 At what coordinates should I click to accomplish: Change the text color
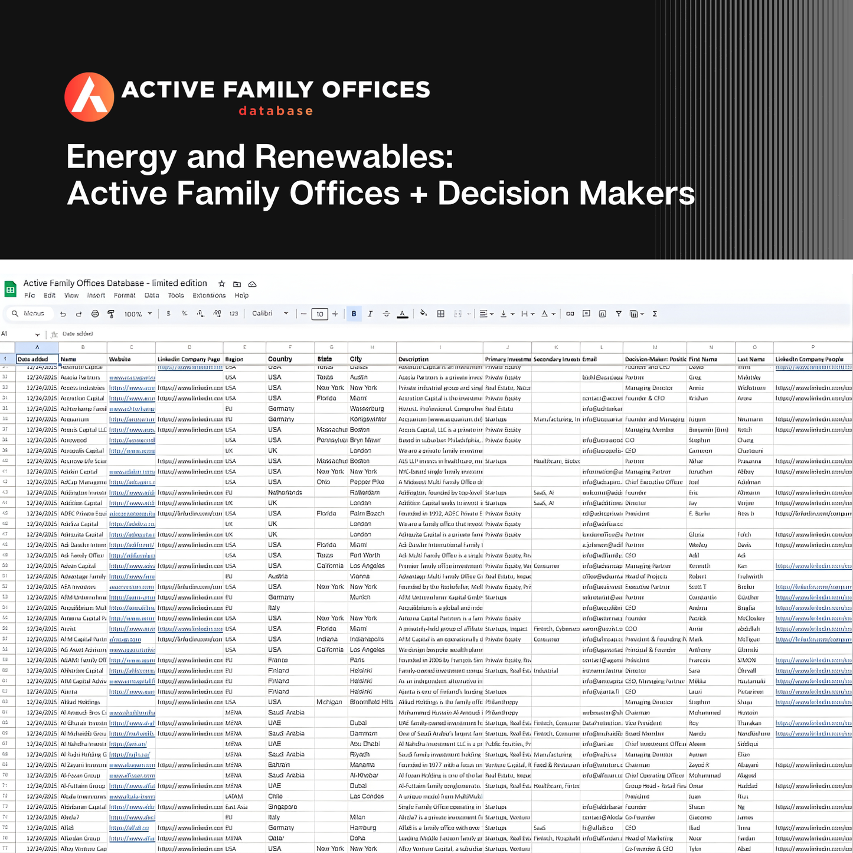(403, 313)
